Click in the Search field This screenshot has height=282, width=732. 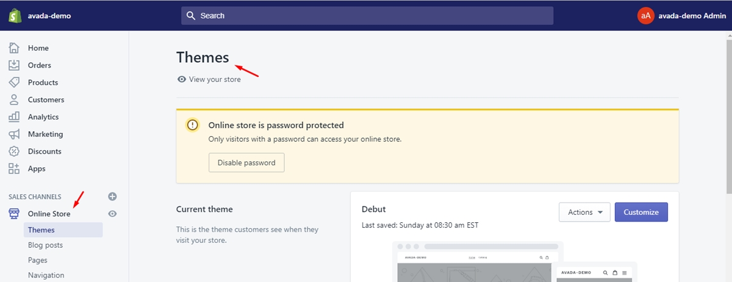point(367,16)
